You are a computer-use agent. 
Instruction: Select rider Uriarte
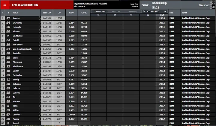point(16,88)
